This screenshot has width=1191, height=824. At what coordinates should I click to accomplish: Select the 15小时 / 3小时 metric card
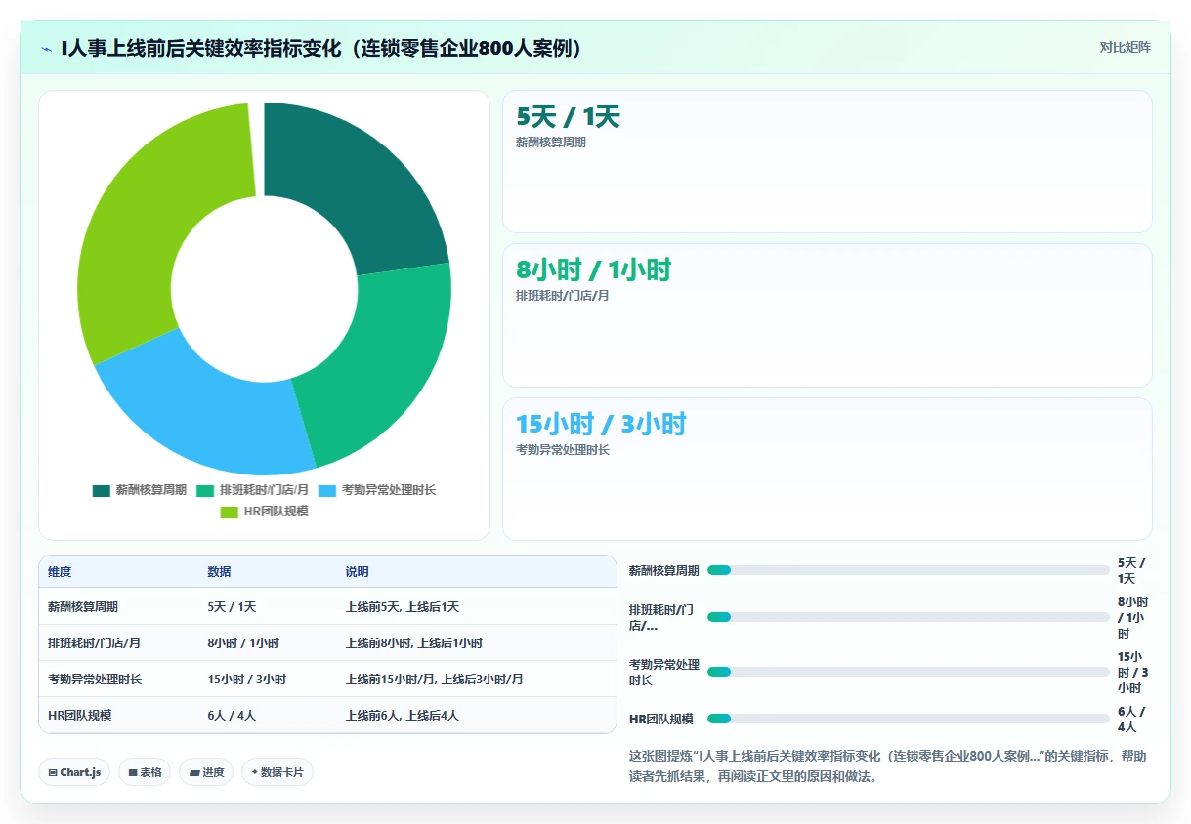click(x=828, y=469)
